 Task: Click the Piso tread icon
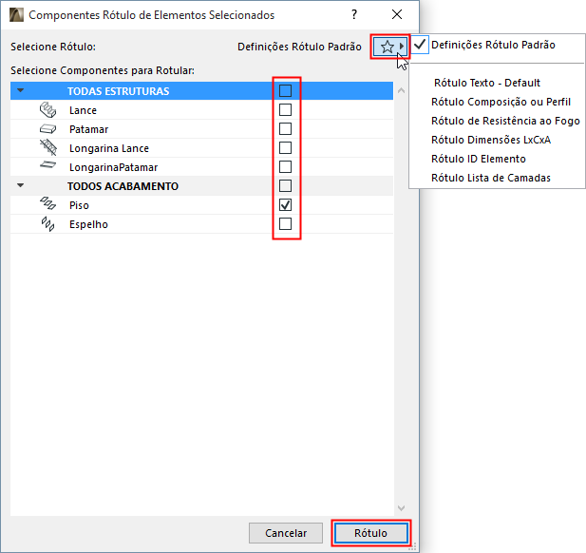click(47, 203)
